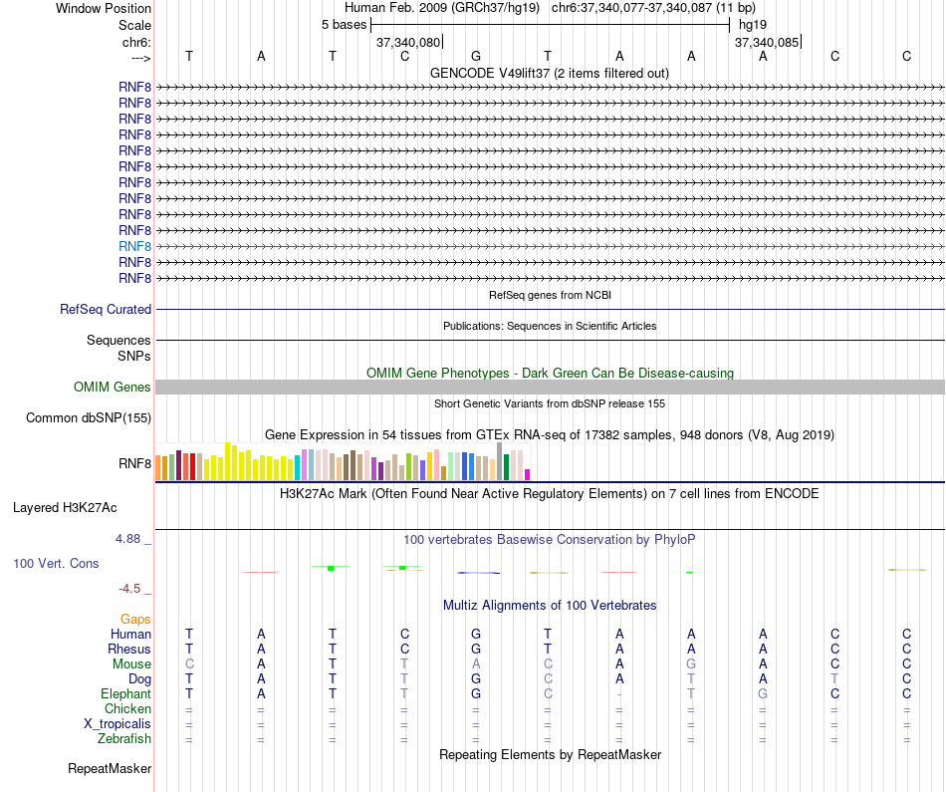Click the dark green bar in GTEx chart

pos(506,467)
